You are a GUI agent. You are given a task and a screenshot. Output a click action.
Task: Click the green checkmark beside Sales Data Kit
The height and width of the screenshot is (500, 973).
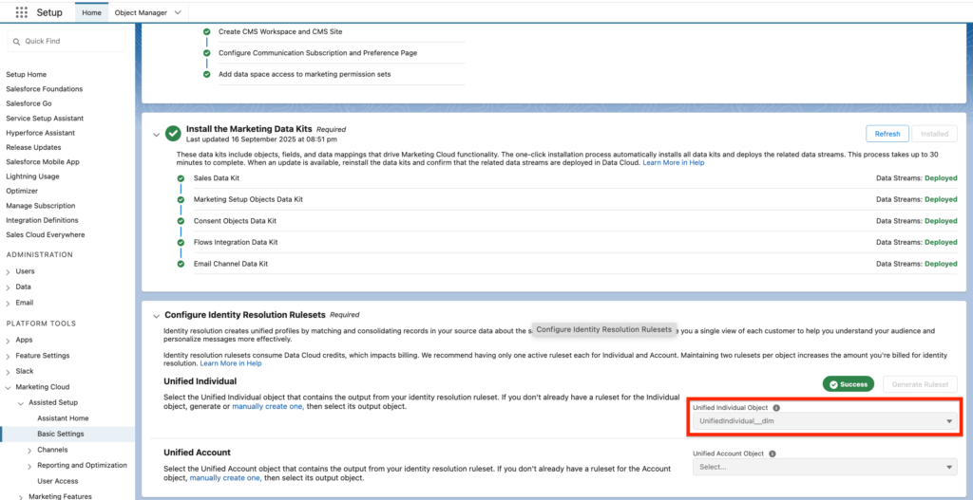pos(181,177)
